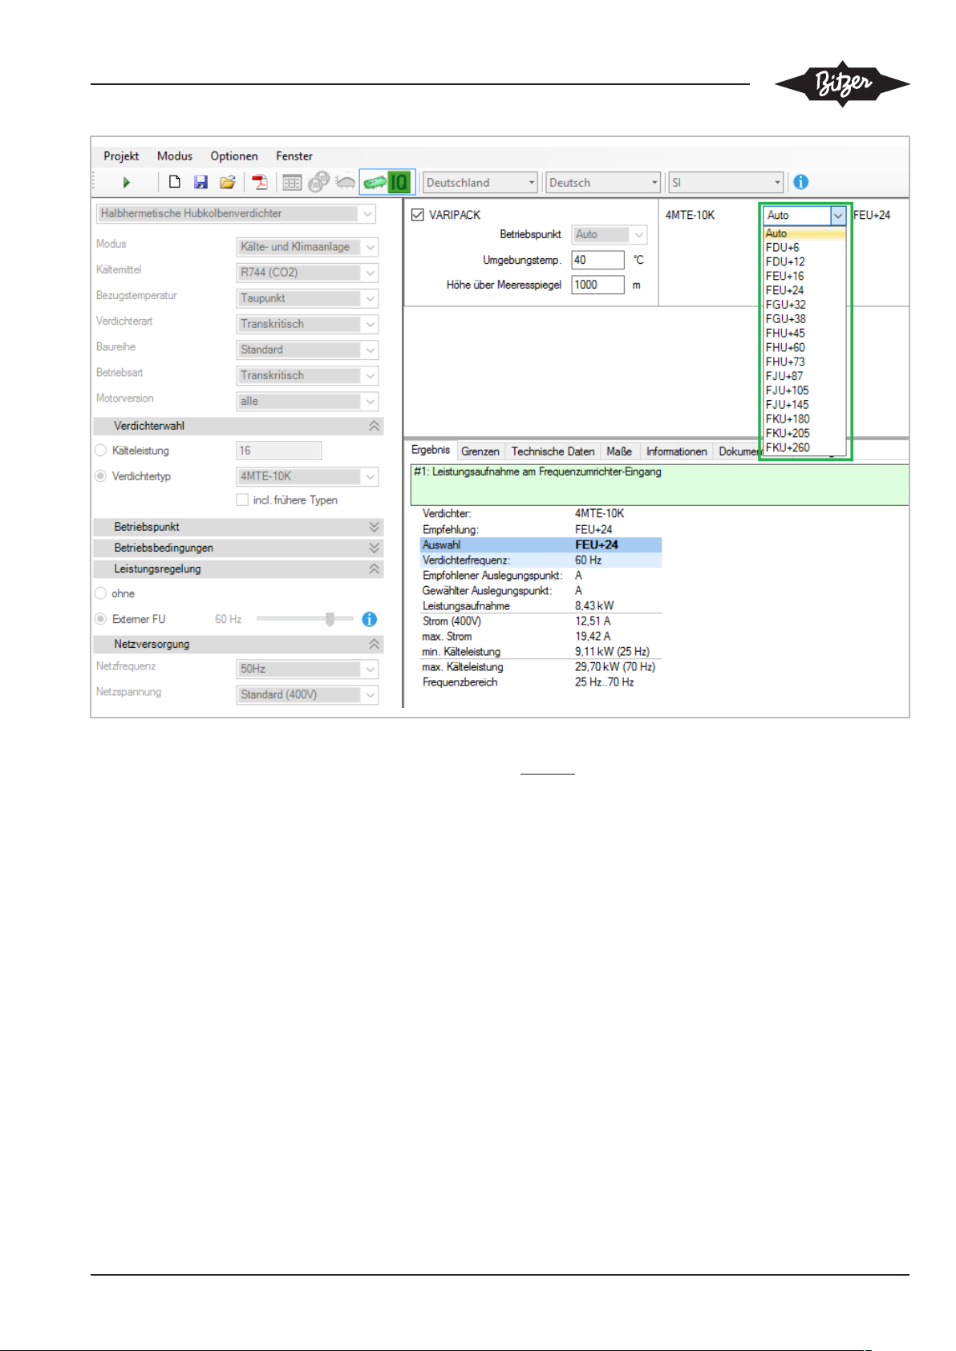The image size is (956, 1351).
Task: Open the Netzspannung Standard (400V) dropdown
Action: (307, 694)
